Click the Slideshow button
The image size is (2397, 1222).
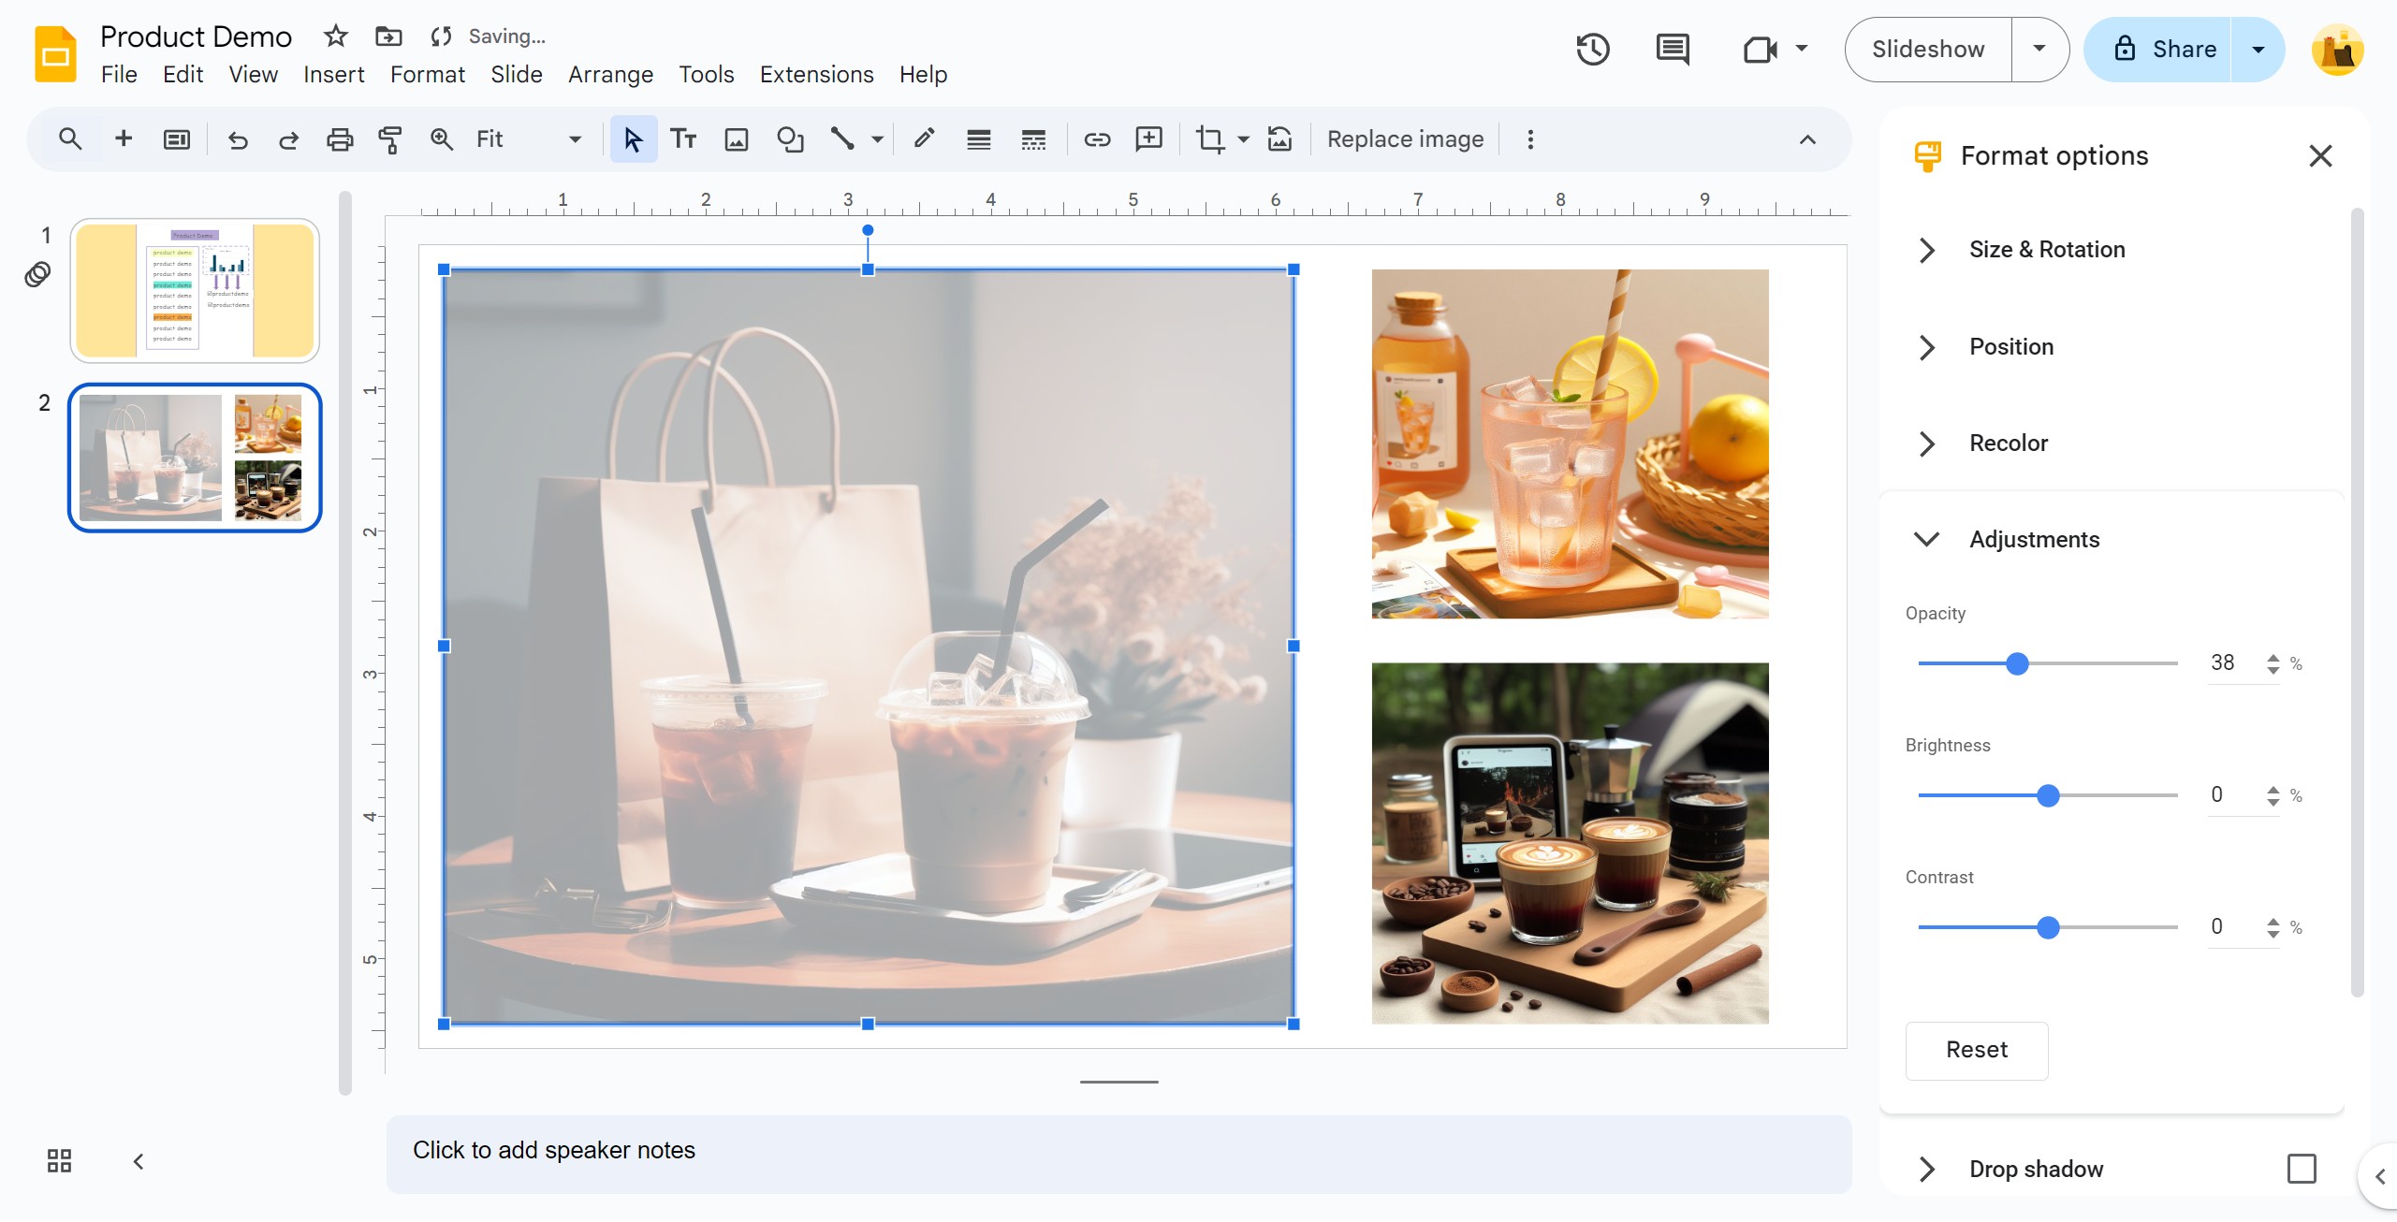tap(1927, 49)
